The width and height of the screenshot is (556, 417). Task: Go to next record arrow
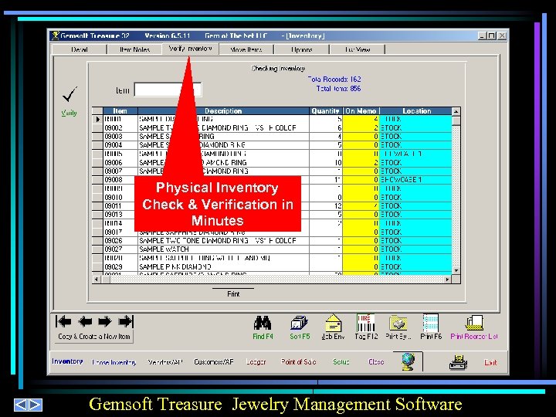[104, 321]
